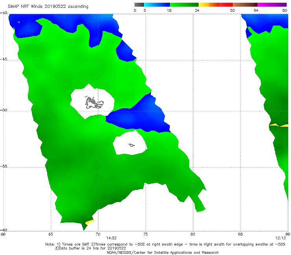This screenshot has width=291, height=255.
Task: Click the colorbar label '50' under the scale
Action: pos(232,10)
